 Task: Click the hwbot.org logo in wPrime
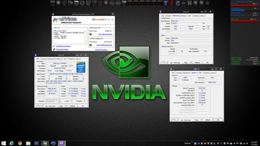pyautogui.click(x=103, y=19)
